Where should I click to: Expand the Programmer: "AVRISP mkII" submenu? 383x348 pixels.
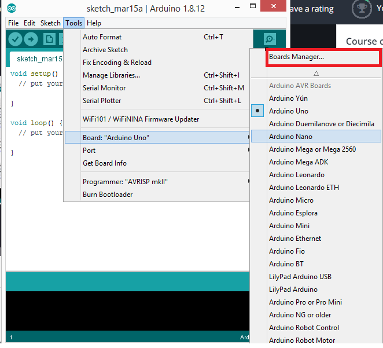[157, 182]
